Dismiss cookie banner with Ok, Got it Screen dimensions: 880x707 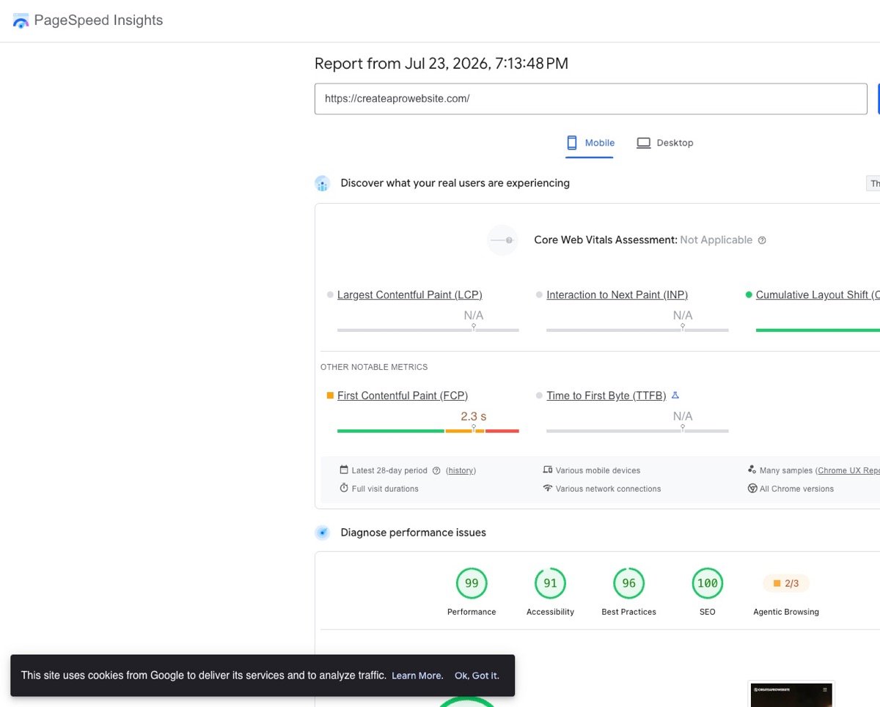click(477, 675)
